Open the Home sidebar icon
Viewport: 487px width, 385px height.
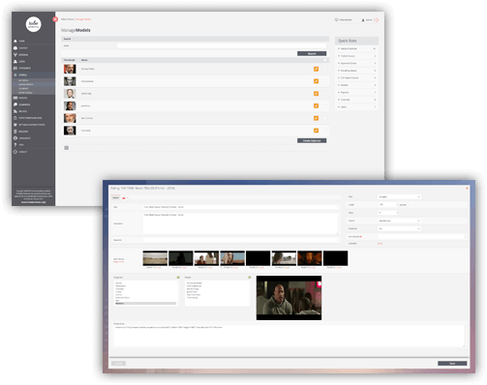click(15, 41)
